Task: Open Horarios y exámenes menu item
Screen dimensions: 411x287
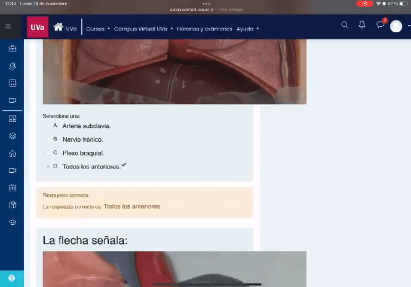Action: [204, 29]
